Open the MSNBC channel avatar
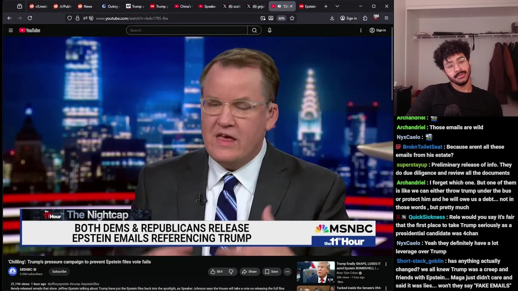This screenshot has width=518, height=291. click(13, 271)
